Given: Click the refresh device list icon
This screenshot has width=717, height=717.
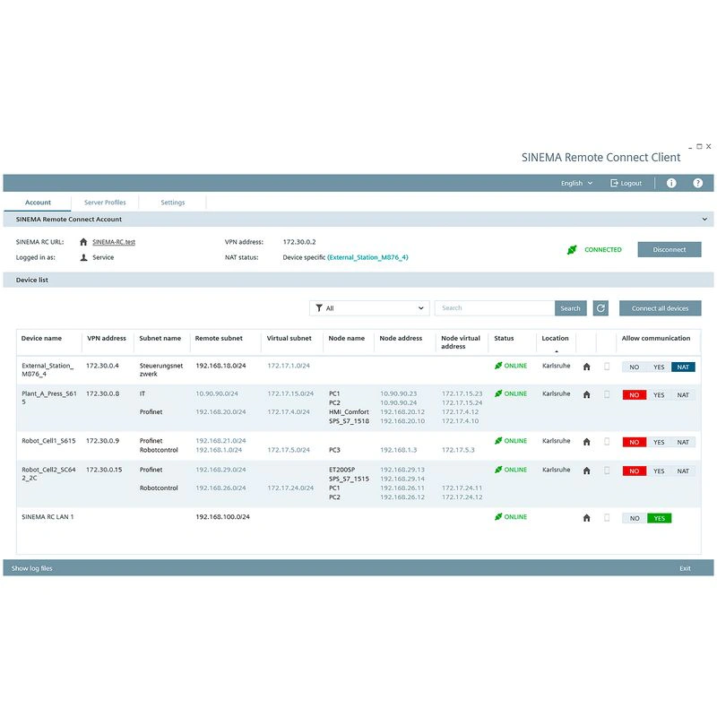Looking at the screenshot, I should pos(600,308).
